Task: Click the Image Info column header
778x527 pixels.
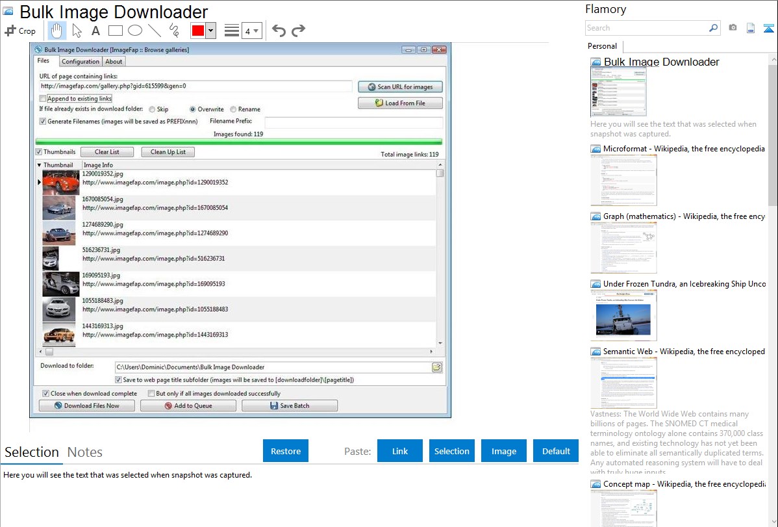Action: pos(98,165)
